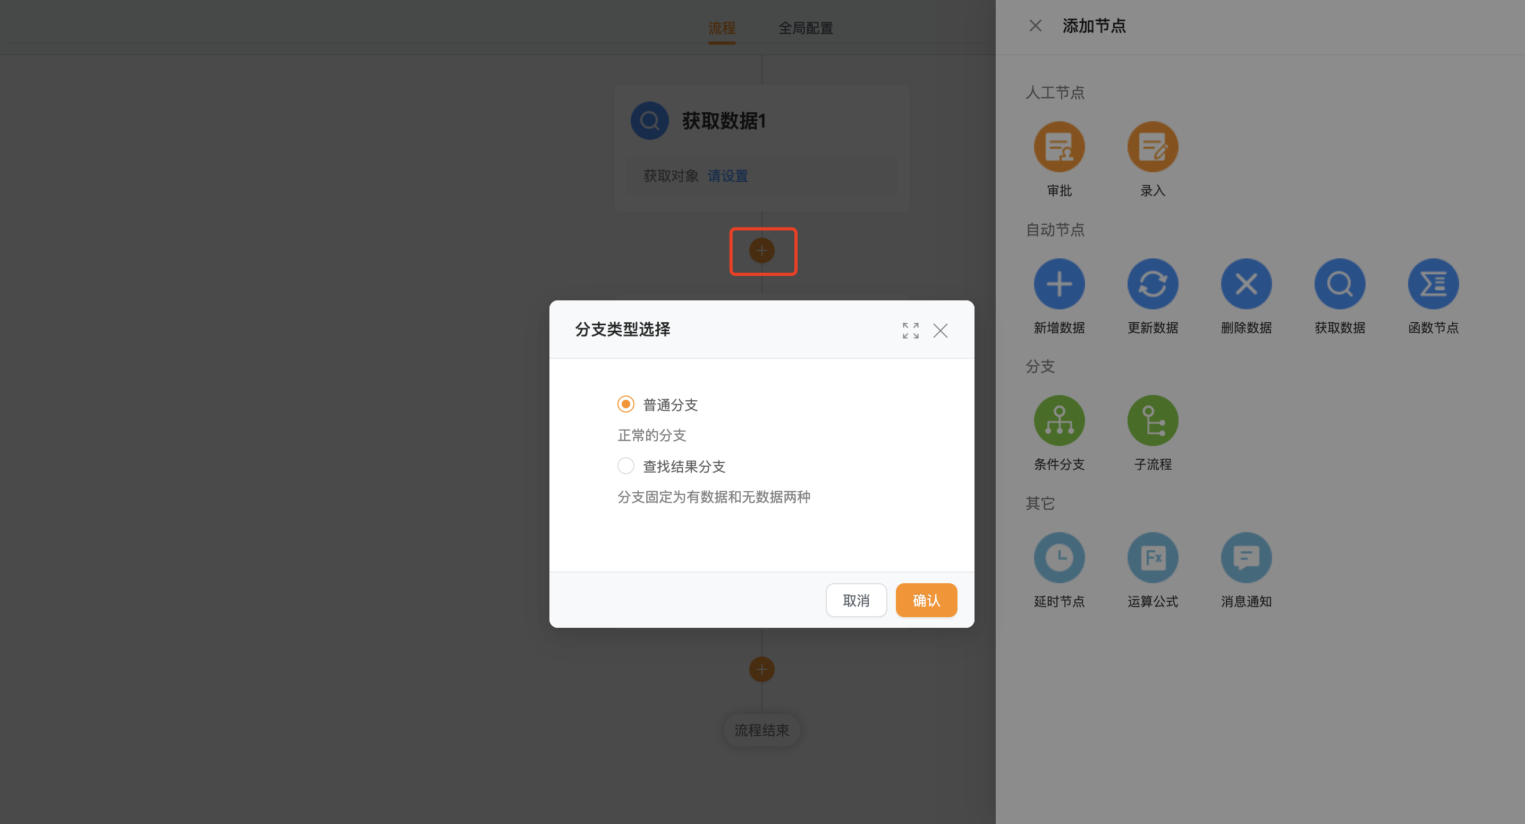The image size is (1525, 824).
Task: Click the 添加节点 panel title
Action: pyautogui.click(x=1094, y=26)
